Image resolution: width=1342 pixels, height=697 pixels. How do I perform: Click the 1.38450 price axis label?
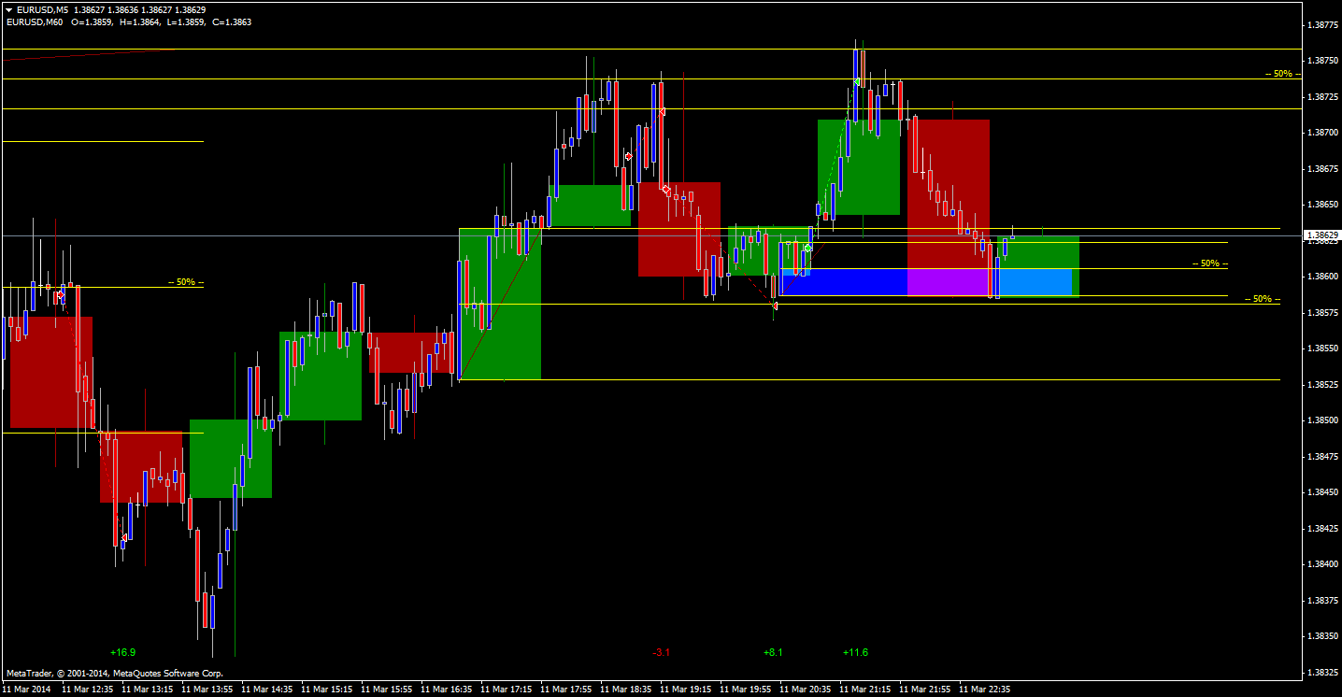point(1321,492)
